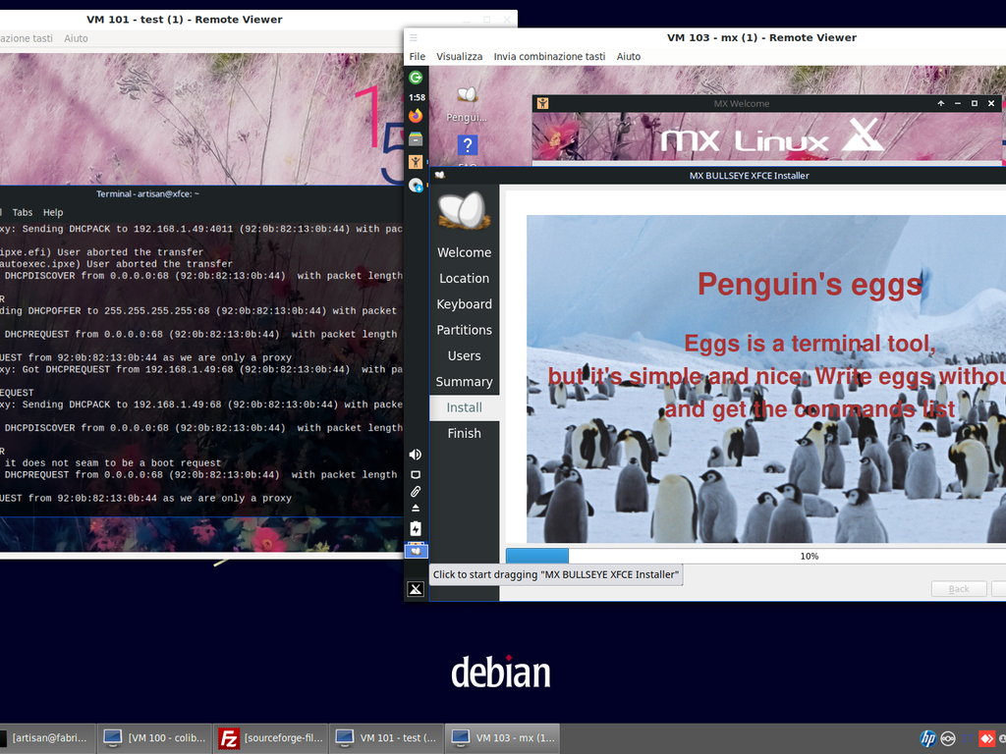Image resolution: width=1006 pixels, height=754 pixels.
Task: Open File menu in VM 103 viewer
Action: pos(417,56)
